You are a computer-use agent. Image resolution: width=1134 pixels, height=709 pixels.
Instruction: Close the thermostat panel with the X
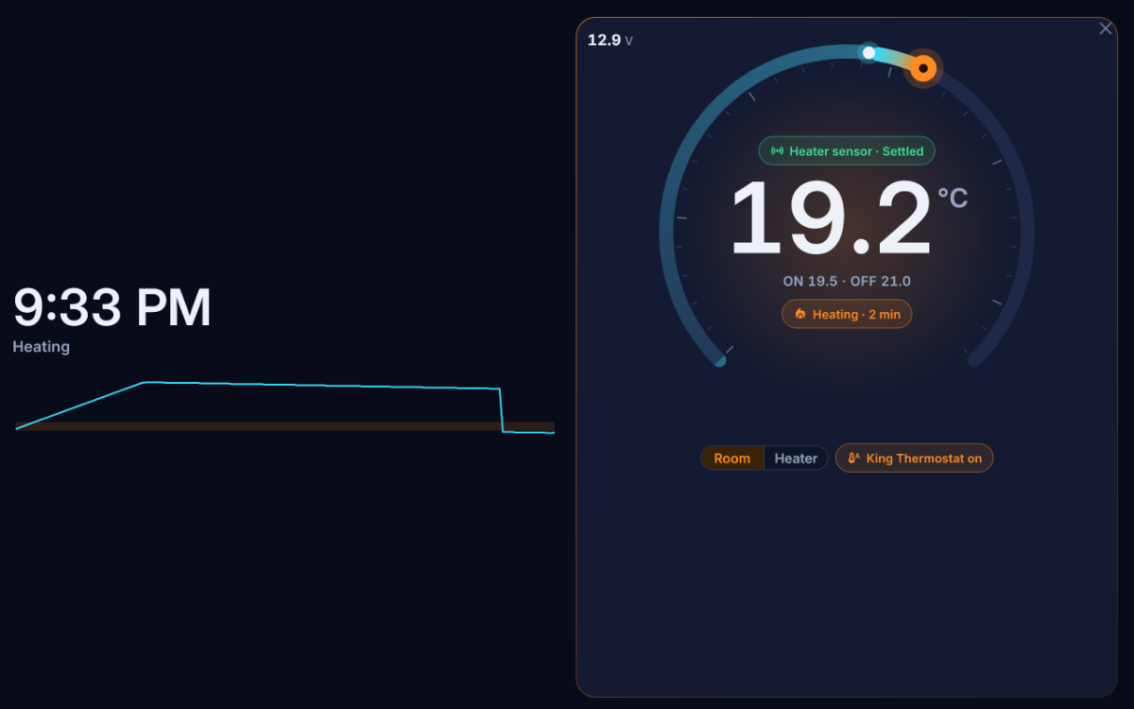point(1105,29)
